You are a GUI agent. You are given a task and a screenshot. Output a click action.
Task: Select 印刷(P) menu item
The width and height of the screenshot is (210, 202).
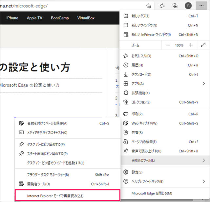click(x=164, y=114)
